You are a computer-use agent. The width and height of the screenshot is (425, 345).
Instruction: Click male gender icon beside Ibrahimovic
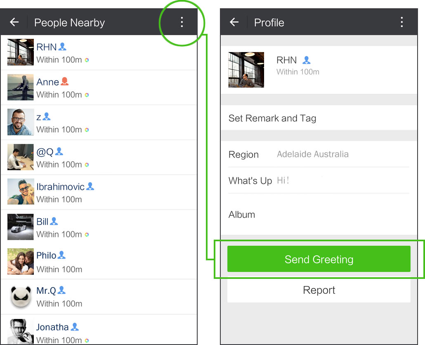[90, 186]
